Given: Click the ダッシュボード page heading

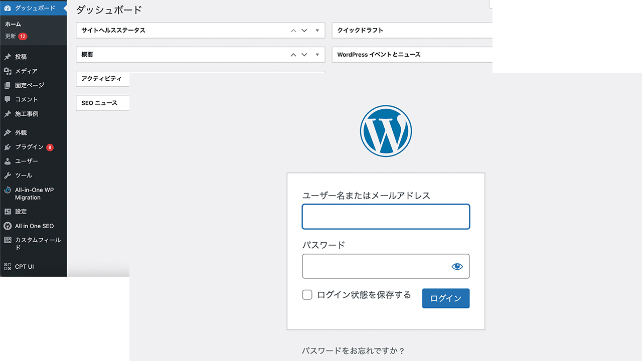Looking at the screenshot, I should [x=109, y=10].
